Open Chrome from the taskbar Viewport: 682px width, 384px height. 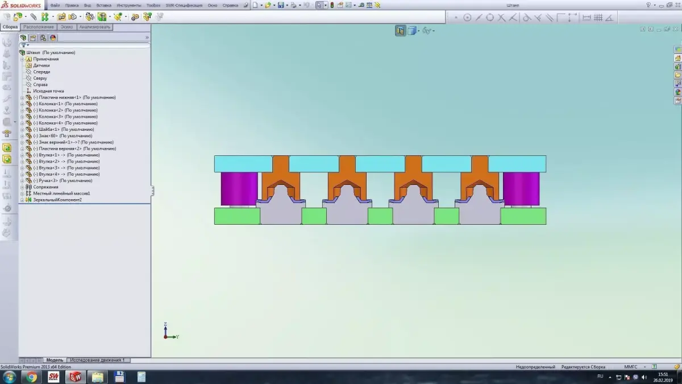tap(31, 377)
